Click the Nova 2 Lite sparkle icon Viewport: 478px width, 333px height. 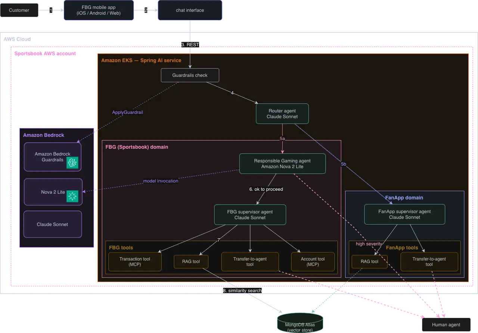point(72,196)
